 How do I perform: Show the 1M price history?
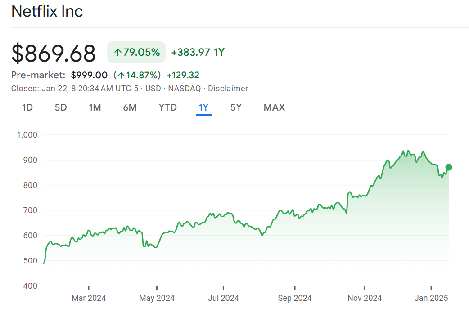point(95,107)
